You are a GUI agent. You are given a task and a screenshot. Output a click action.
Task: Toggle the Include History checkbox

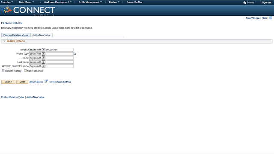[x=3, y=71]
